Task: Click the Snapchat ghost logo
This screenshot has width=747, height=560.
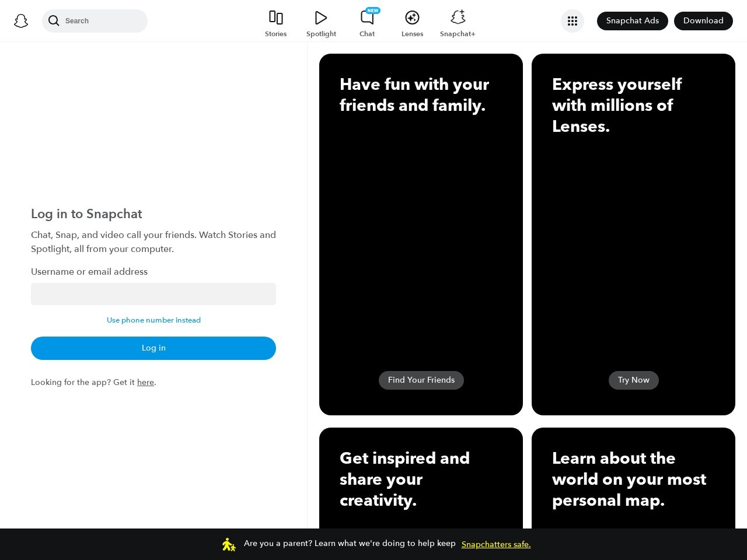Action: coord(21,21)
